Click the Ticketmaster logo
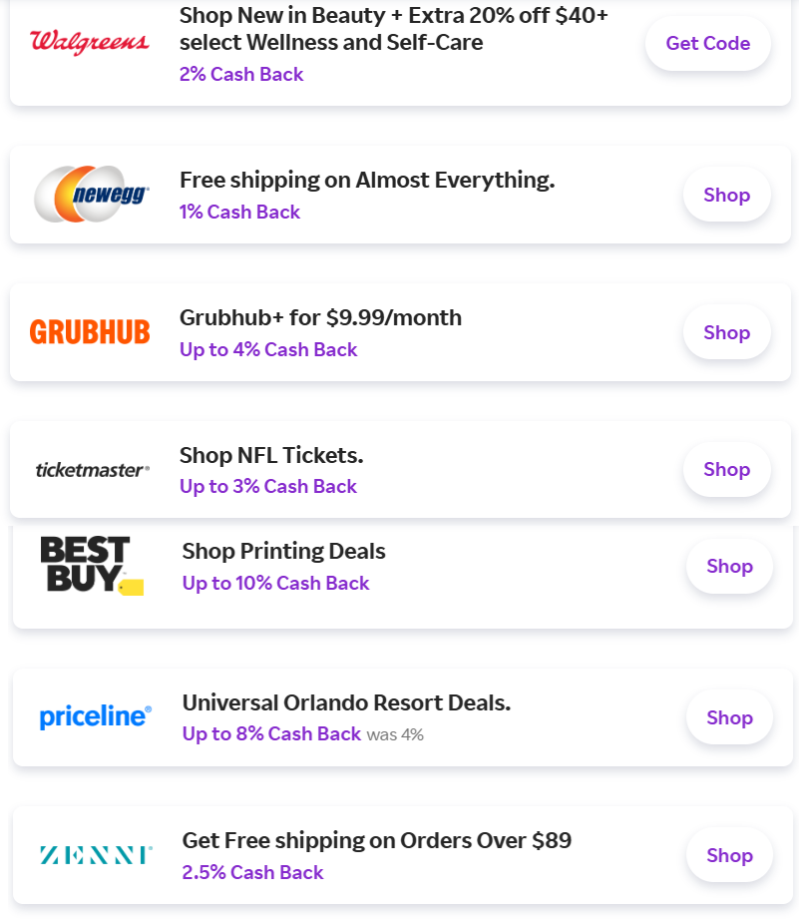This screenshot has width=799, height=919. [x=92, y=469]
